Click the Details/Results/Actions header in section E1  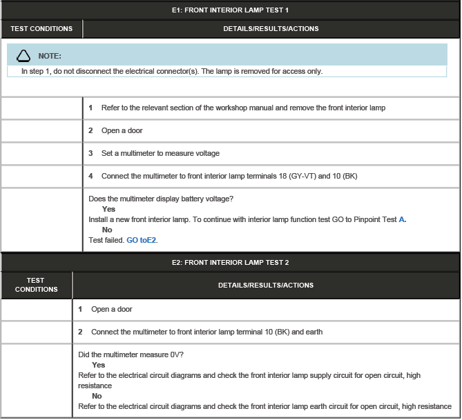271,29
